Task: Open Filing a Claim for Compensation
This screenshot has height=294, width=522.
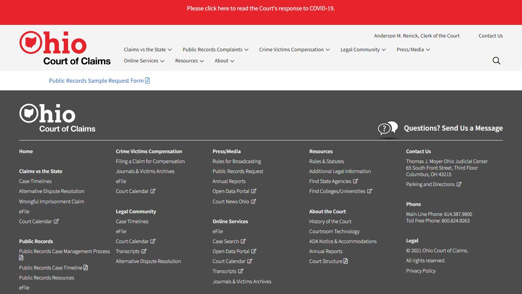Action: click(x=150, y=161)
